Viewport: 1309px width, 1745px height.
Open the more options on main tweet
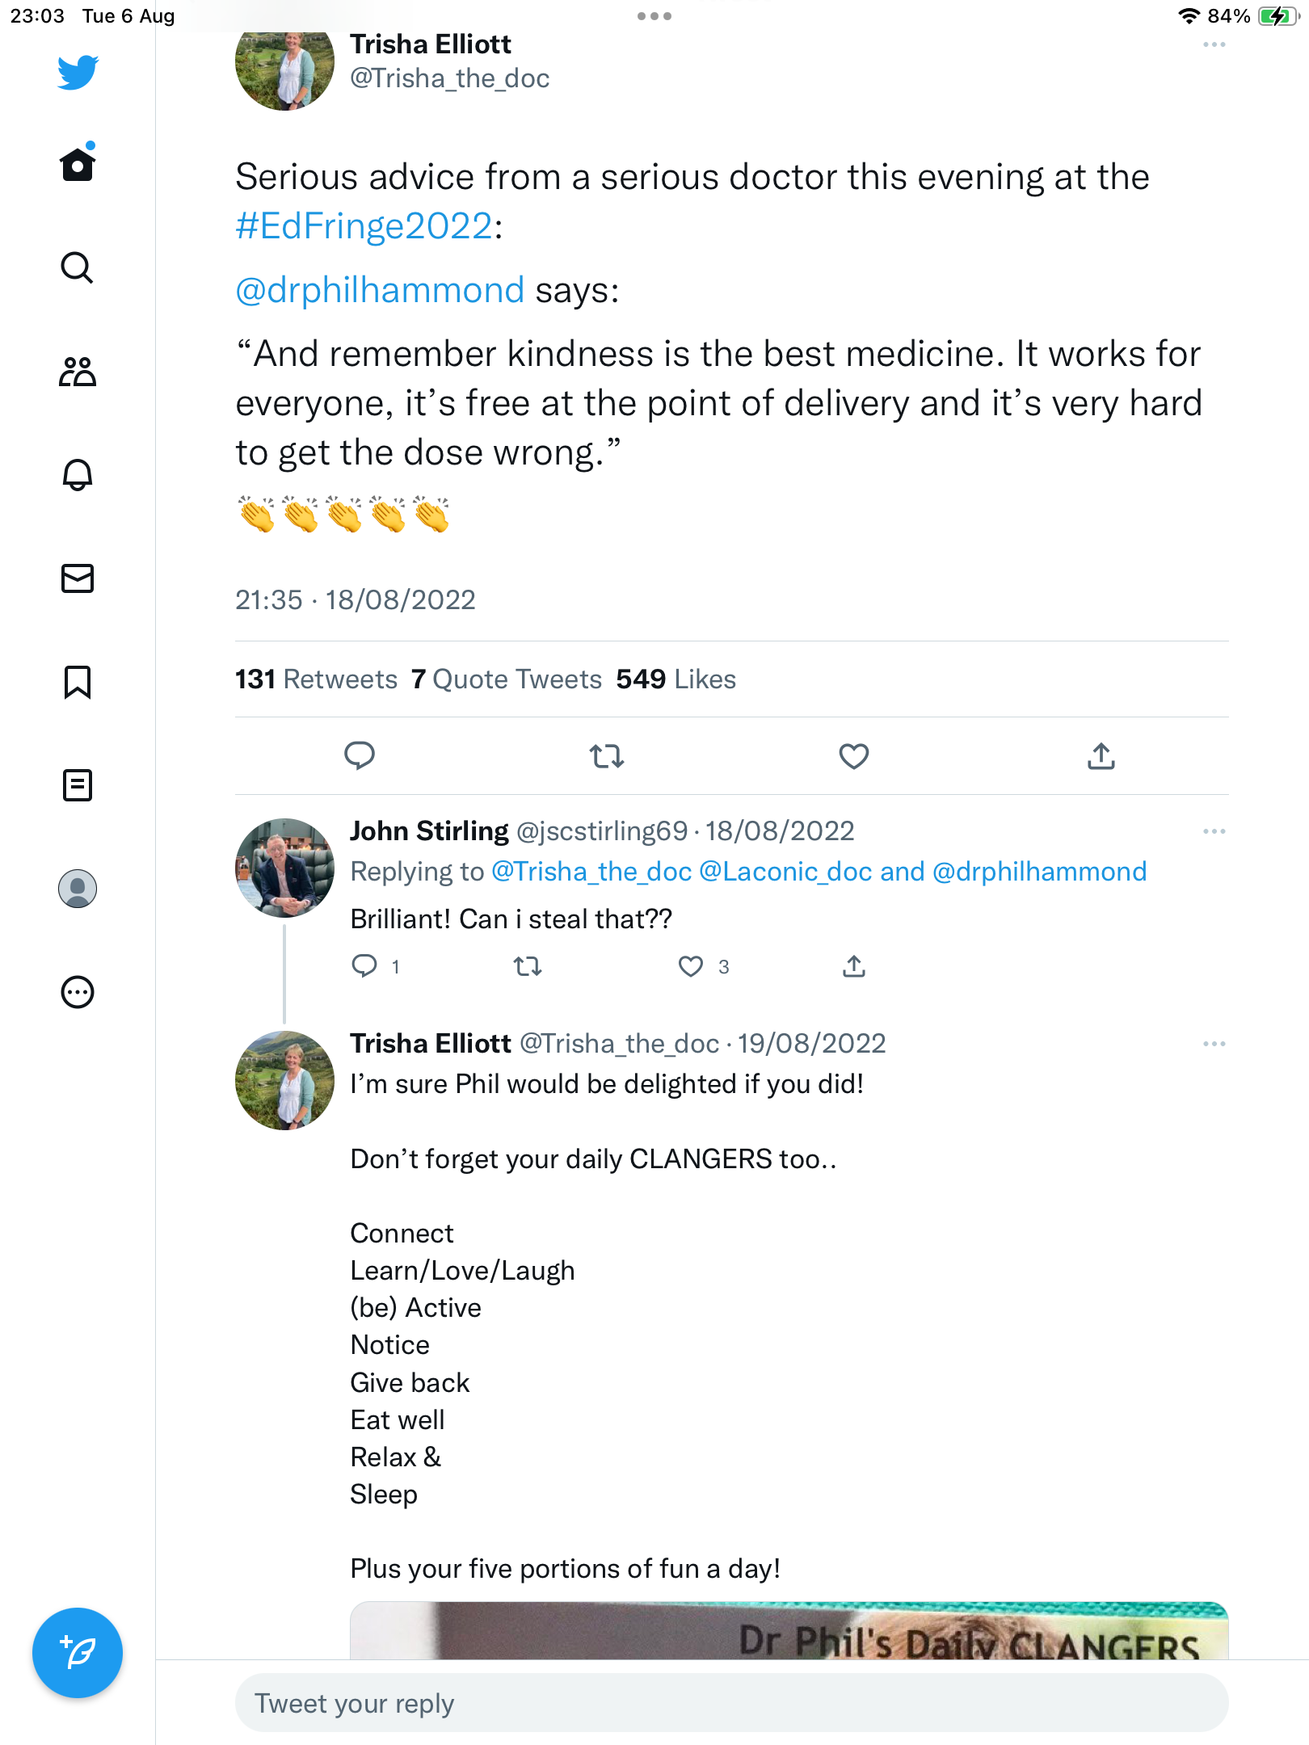tap(1214, 45)
